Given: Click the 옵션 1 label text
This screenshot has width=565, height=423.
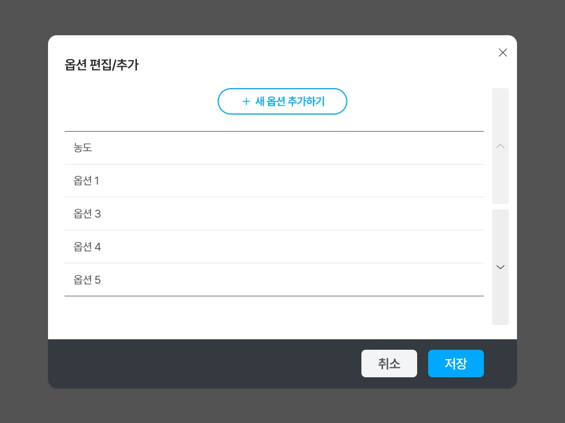Looking at the screenshot, I should [86, 181].
